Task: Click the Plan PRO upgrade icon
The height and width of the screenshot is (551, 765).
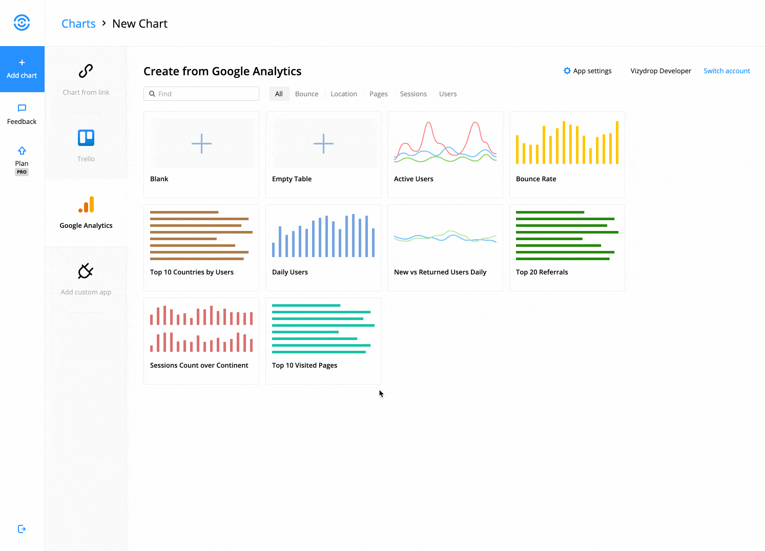Action: tap(22, 151)
